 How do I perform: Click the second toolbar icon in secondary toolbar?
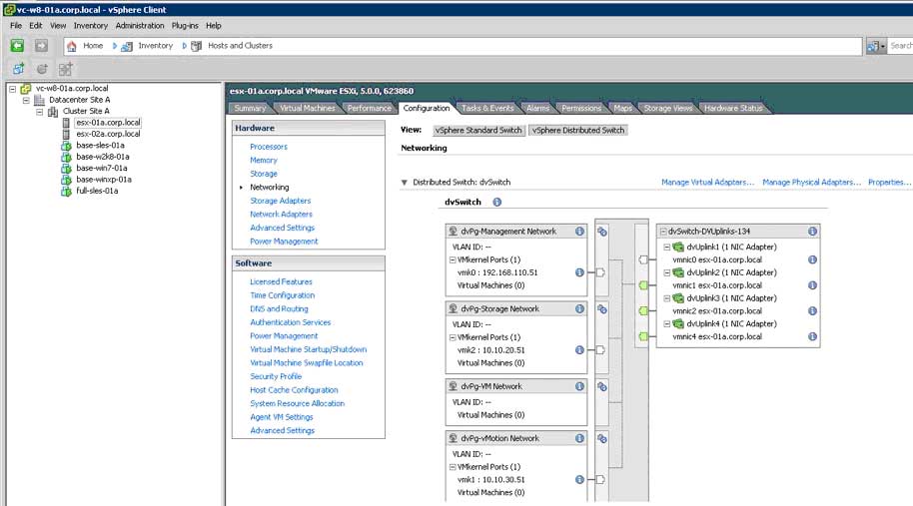(42, 69)
